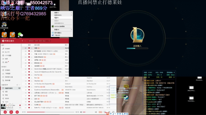Open 发现音乐 in NetEase Music sidebar

click(x=7, y=49)
